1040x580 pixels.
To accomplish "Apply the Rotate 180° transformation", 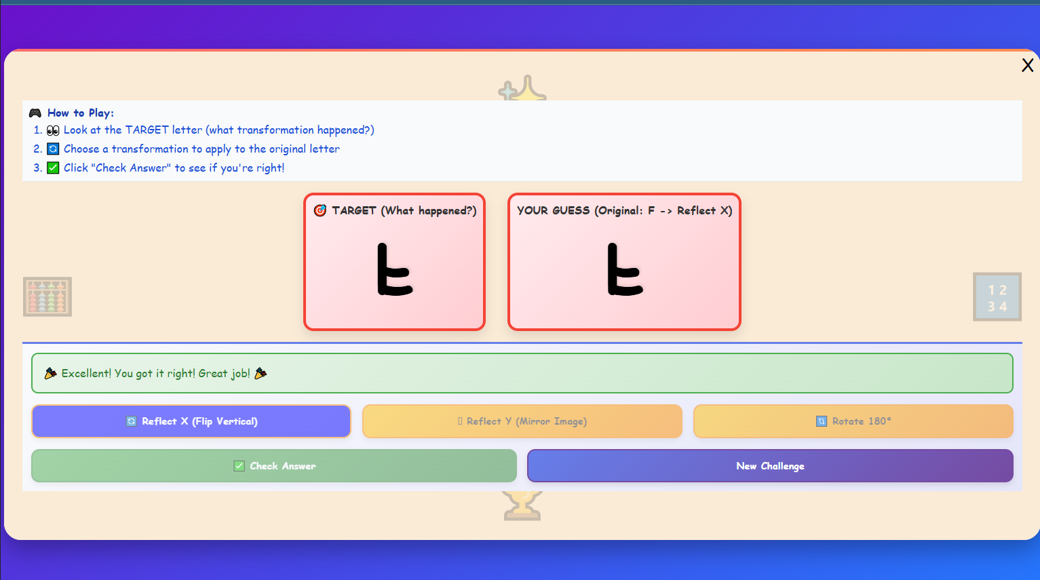I will point(853,421).
